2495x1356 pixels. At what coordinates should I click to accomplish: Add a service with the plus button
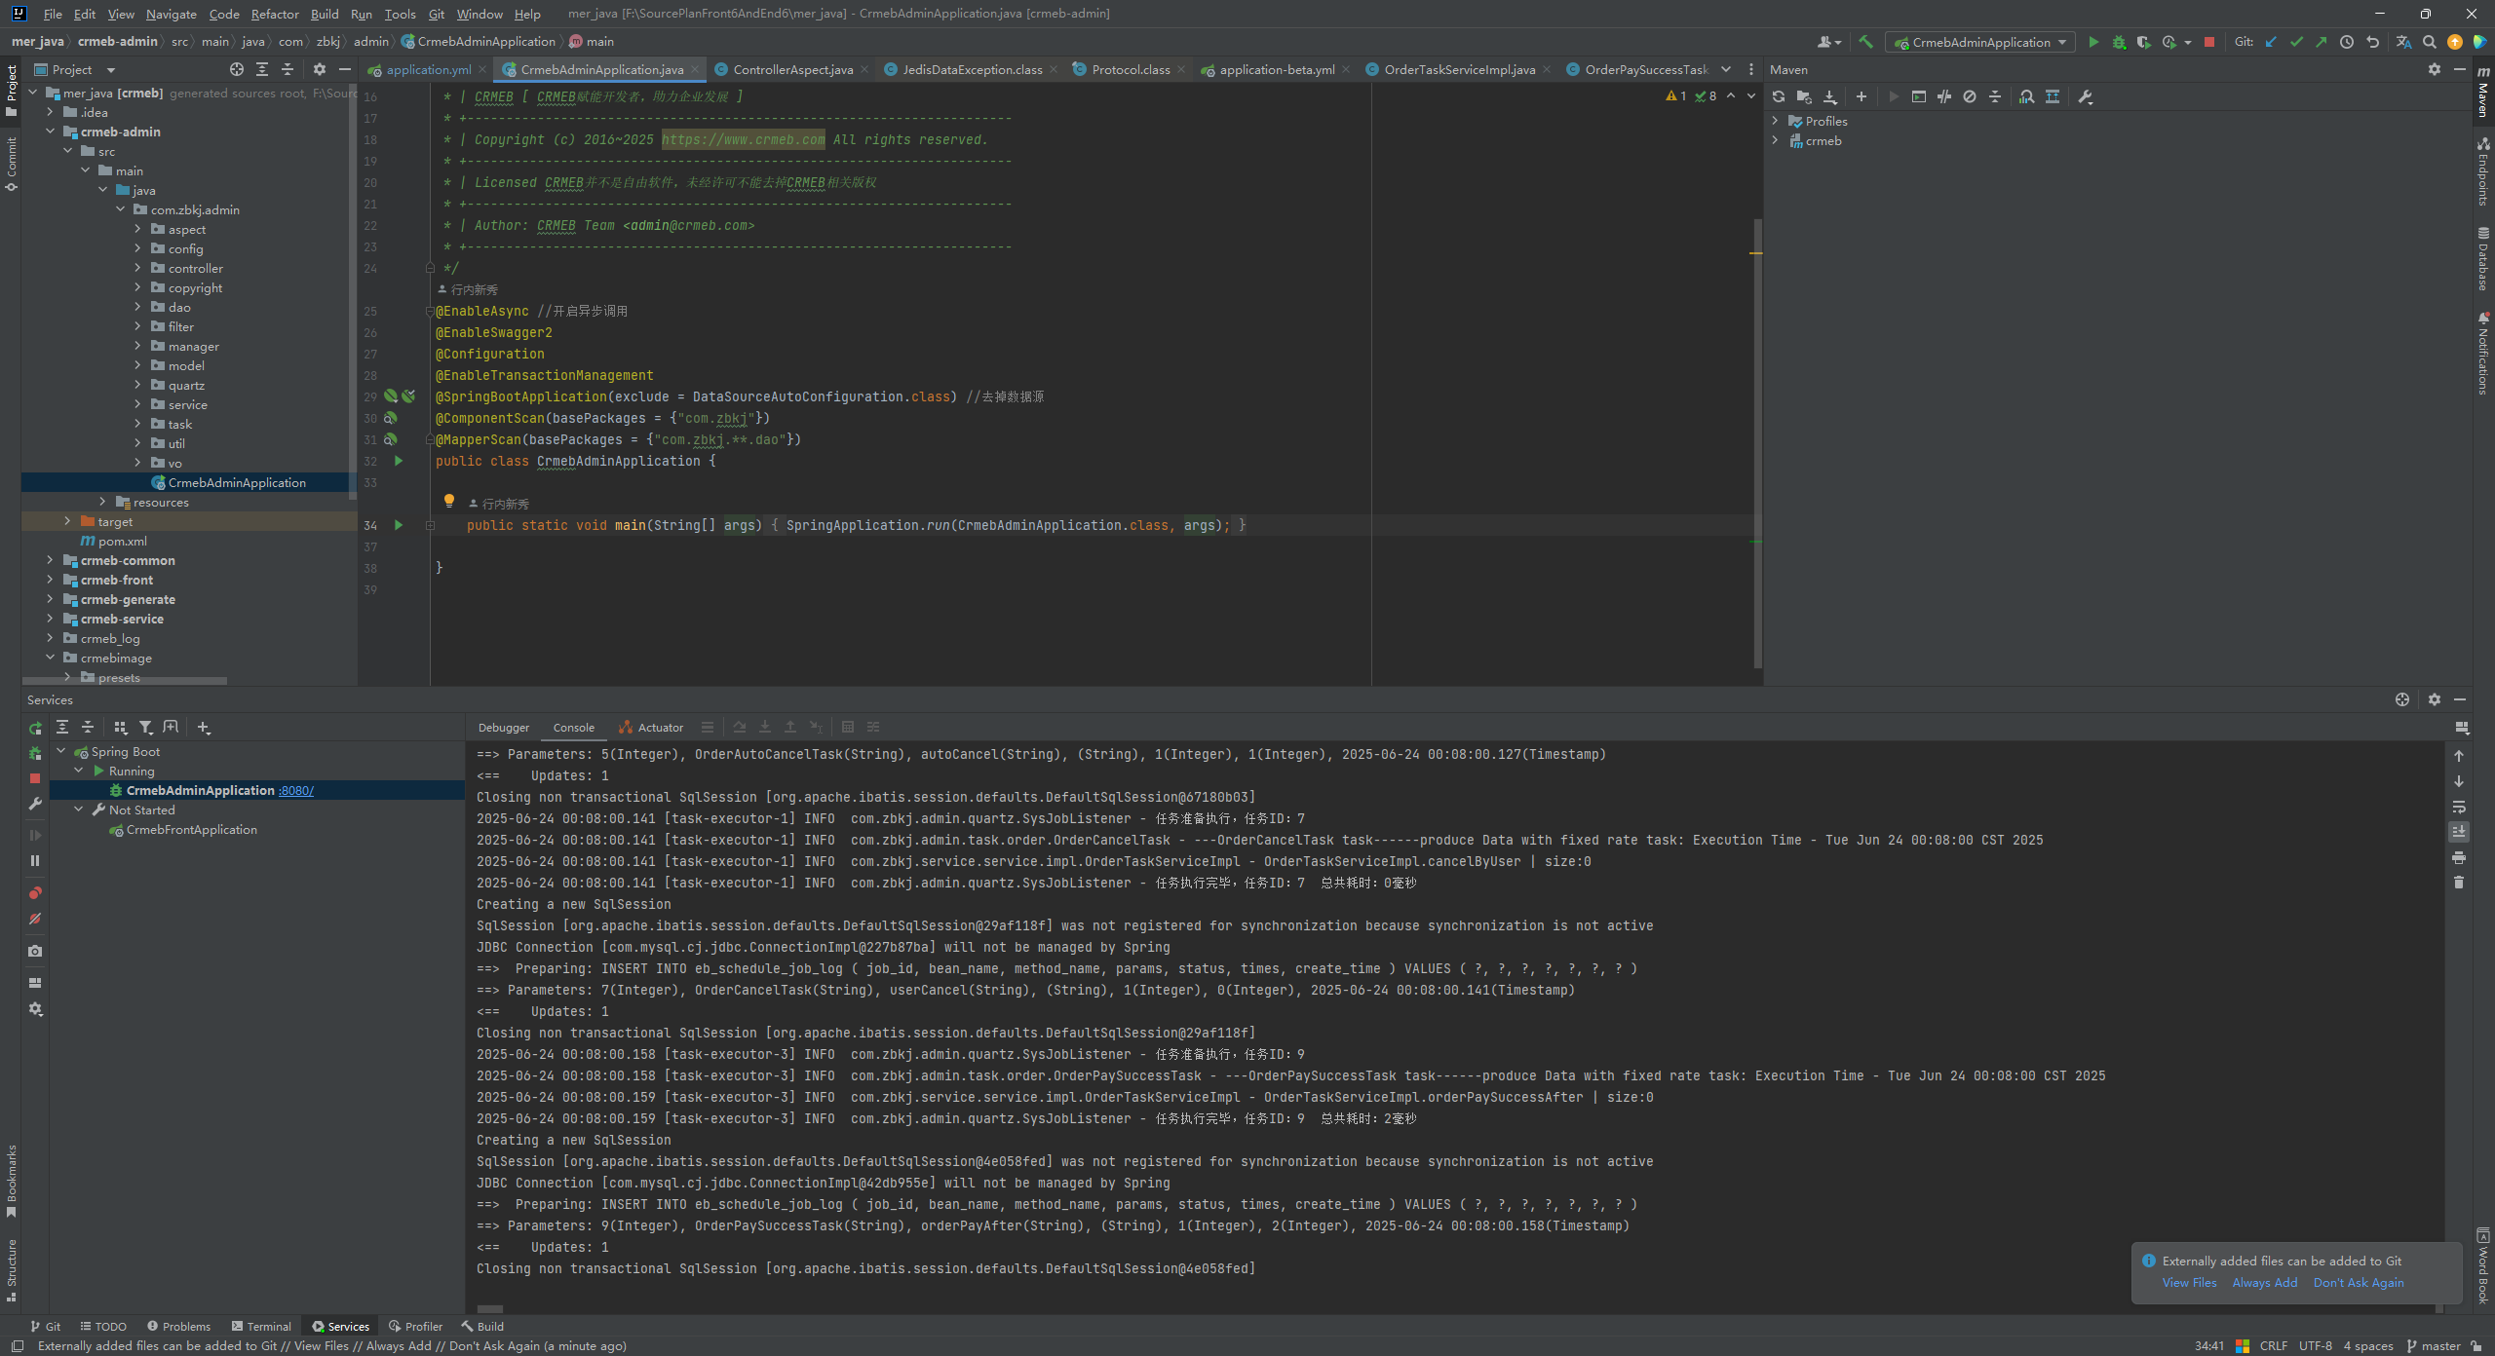203,727
